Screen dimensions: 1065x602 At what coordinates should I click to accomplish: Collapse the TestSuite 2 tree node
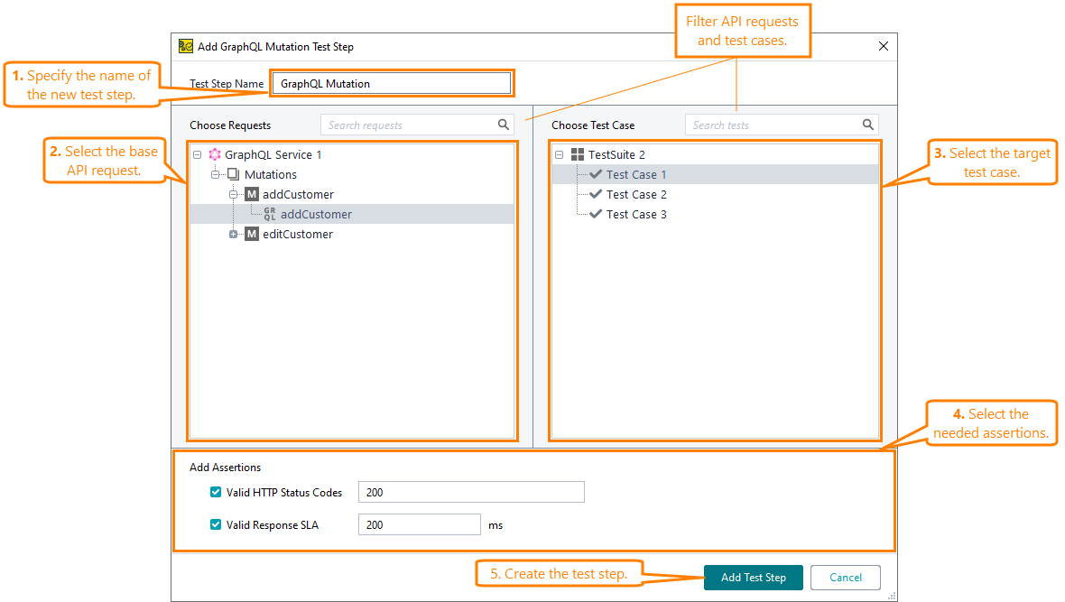(560, 154)
